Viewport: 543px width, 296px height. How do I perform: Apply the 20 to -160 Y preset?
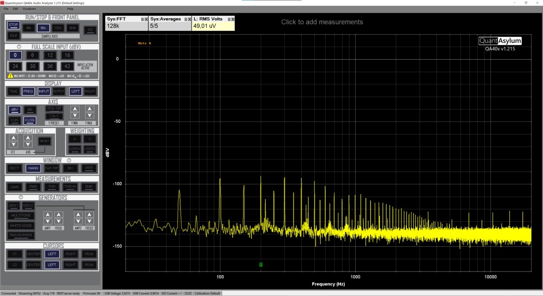(54, 109)
